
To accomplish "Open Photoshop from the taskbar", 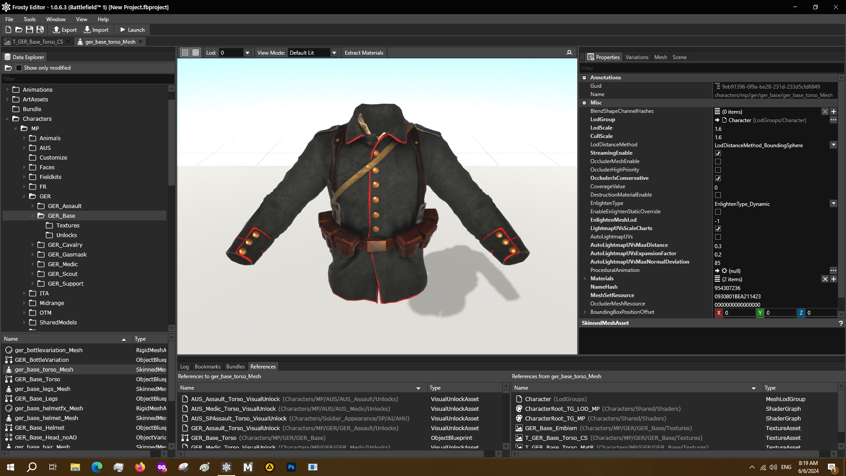I will pos(291,467).
